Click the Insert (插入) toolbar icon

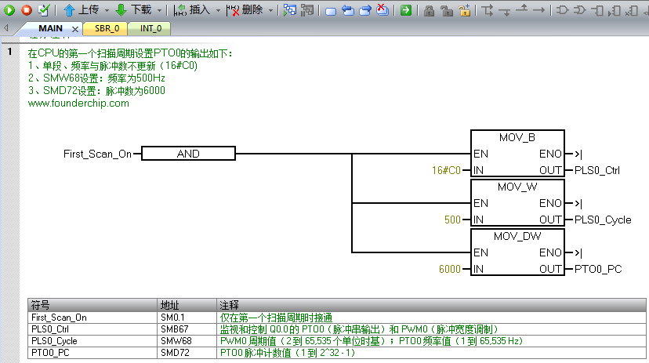(x=180, y=10)
